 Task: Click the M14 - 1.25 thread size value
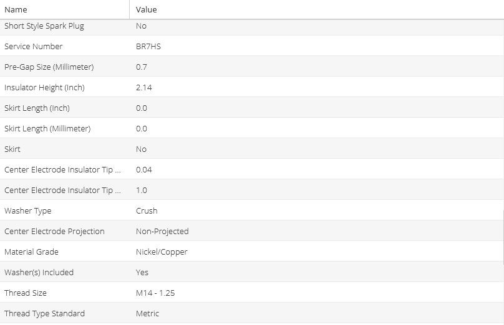coord(155,293)
